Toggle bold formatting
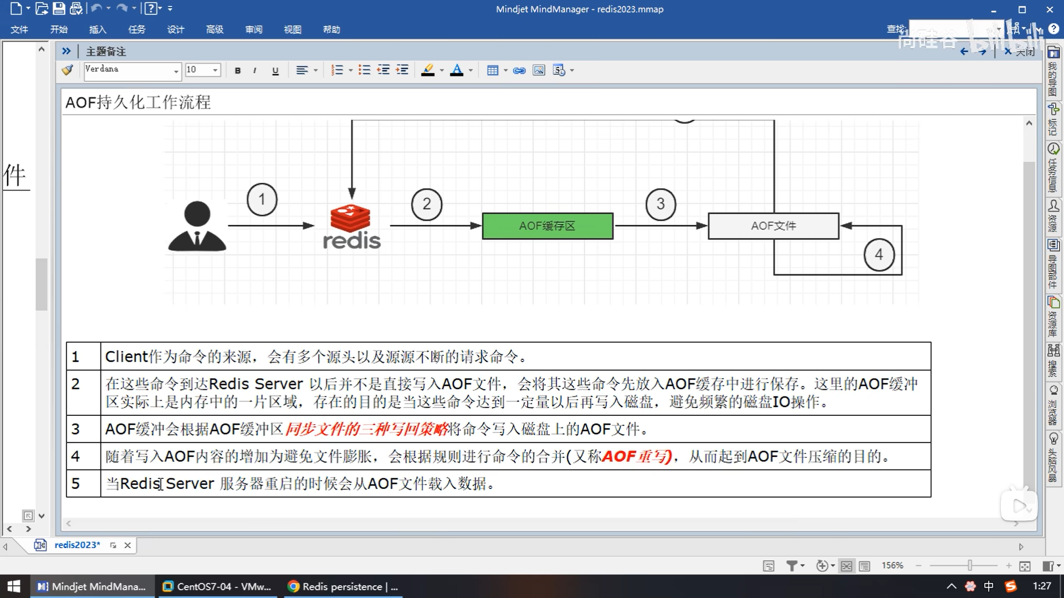Viewport: 1064px width, 598px height. point(238,70)
